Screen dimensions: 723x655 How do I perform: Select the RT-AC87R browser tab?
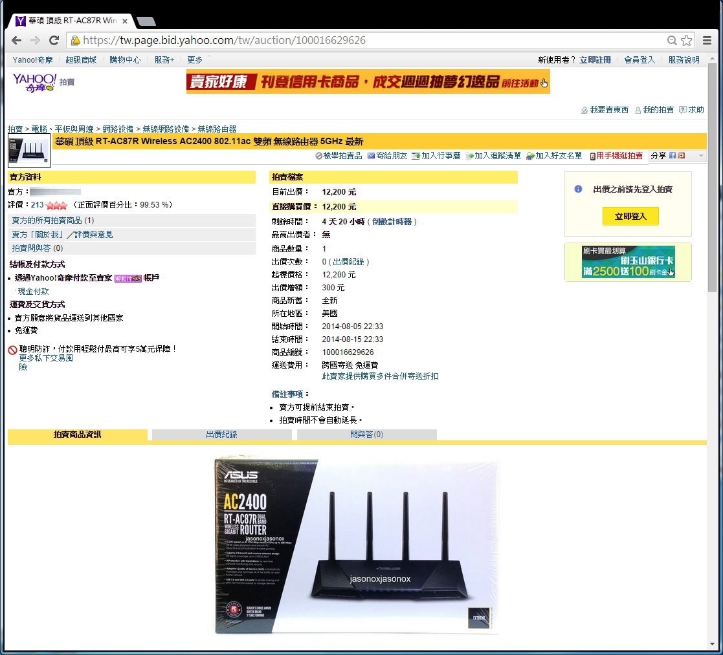tap(71, 21)
